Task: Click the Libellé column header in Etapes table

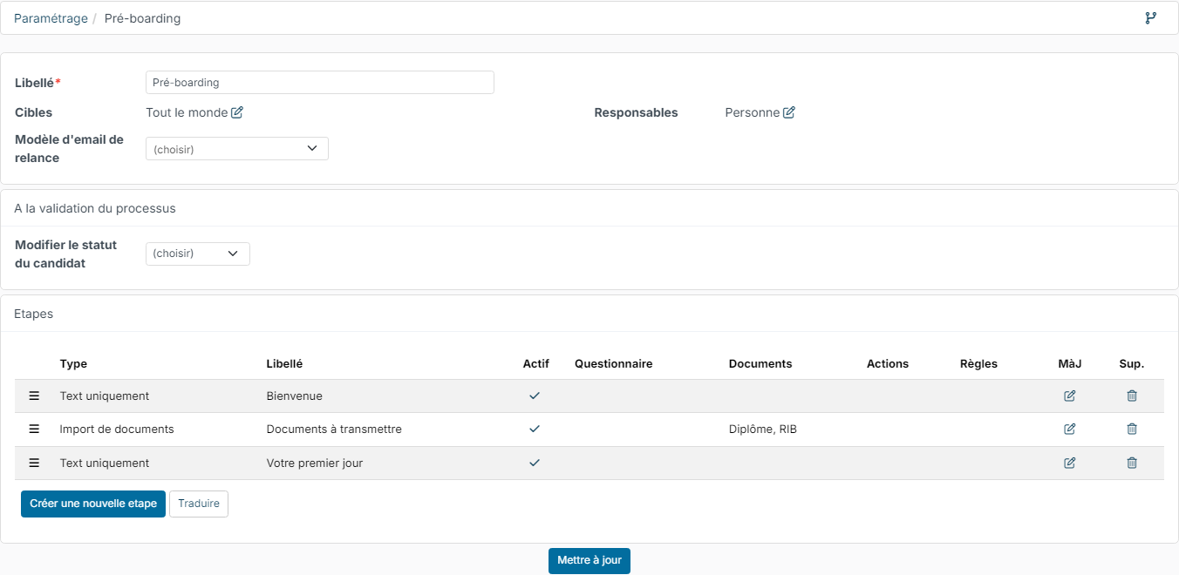Action: point(284,363)
